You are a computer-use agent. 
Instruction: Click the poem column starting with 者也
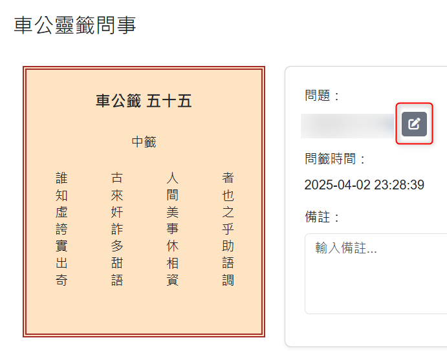tap(228, 229)
